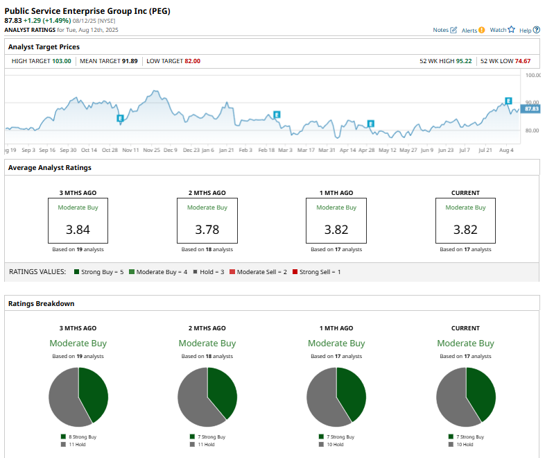Click the 52 WK LOW 74.67 value

click(x=523, y=61)
